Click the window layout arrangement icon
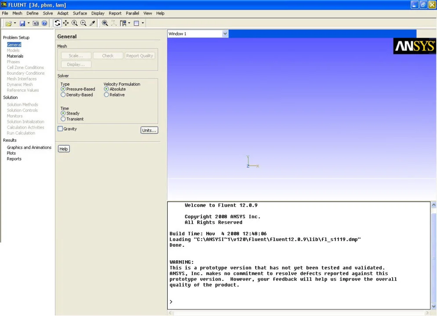The image size is (437, 316). pyautogui.click(x=123, y=23)
